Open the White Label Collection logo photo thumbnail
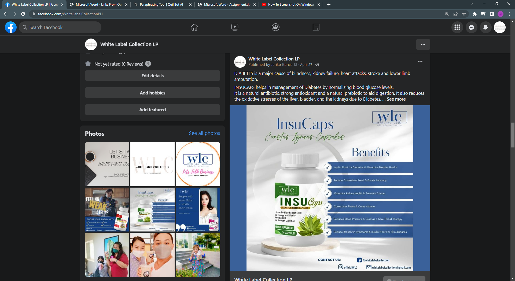Screen dimensions: 515x281 pyautogui.click(x=152, y=164)
